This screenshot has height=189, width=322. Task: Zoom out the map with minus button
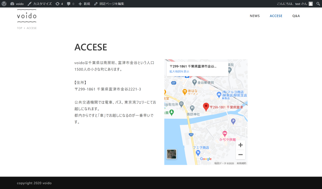tap(240, 155)
